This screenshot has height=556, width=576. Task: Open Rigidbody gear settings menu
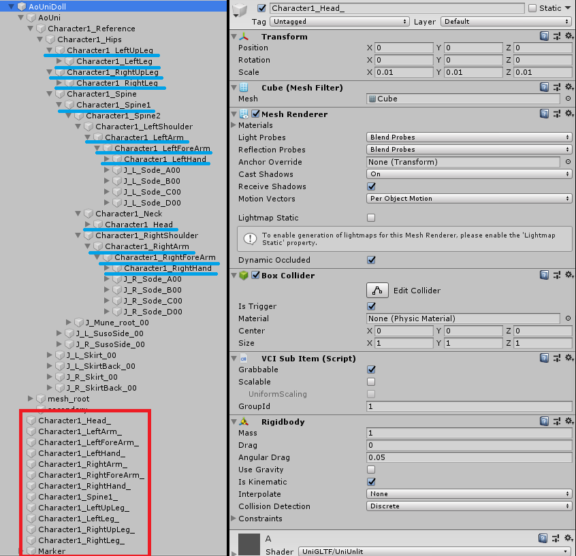click(569, 421)
